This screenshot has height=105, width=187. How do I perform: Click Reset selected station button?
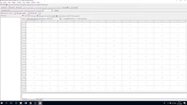pos(32,19)
